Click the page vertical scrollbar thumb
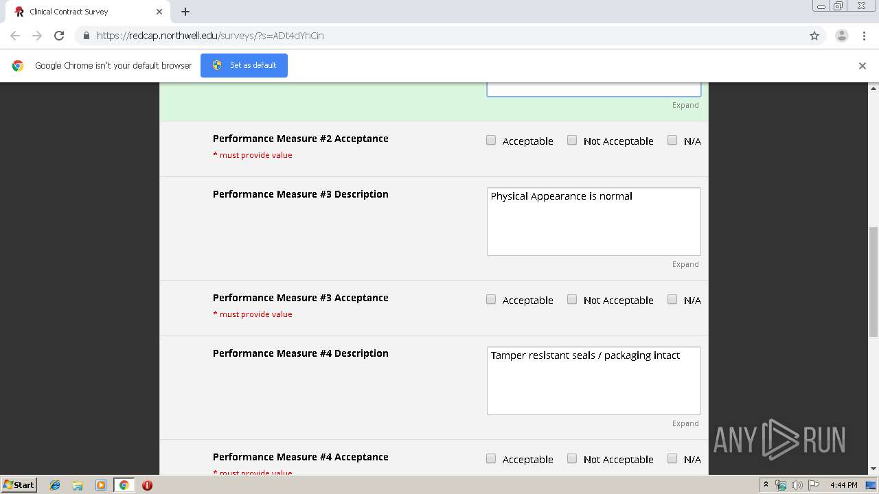The image size is (879, 494). pos(874,281)
